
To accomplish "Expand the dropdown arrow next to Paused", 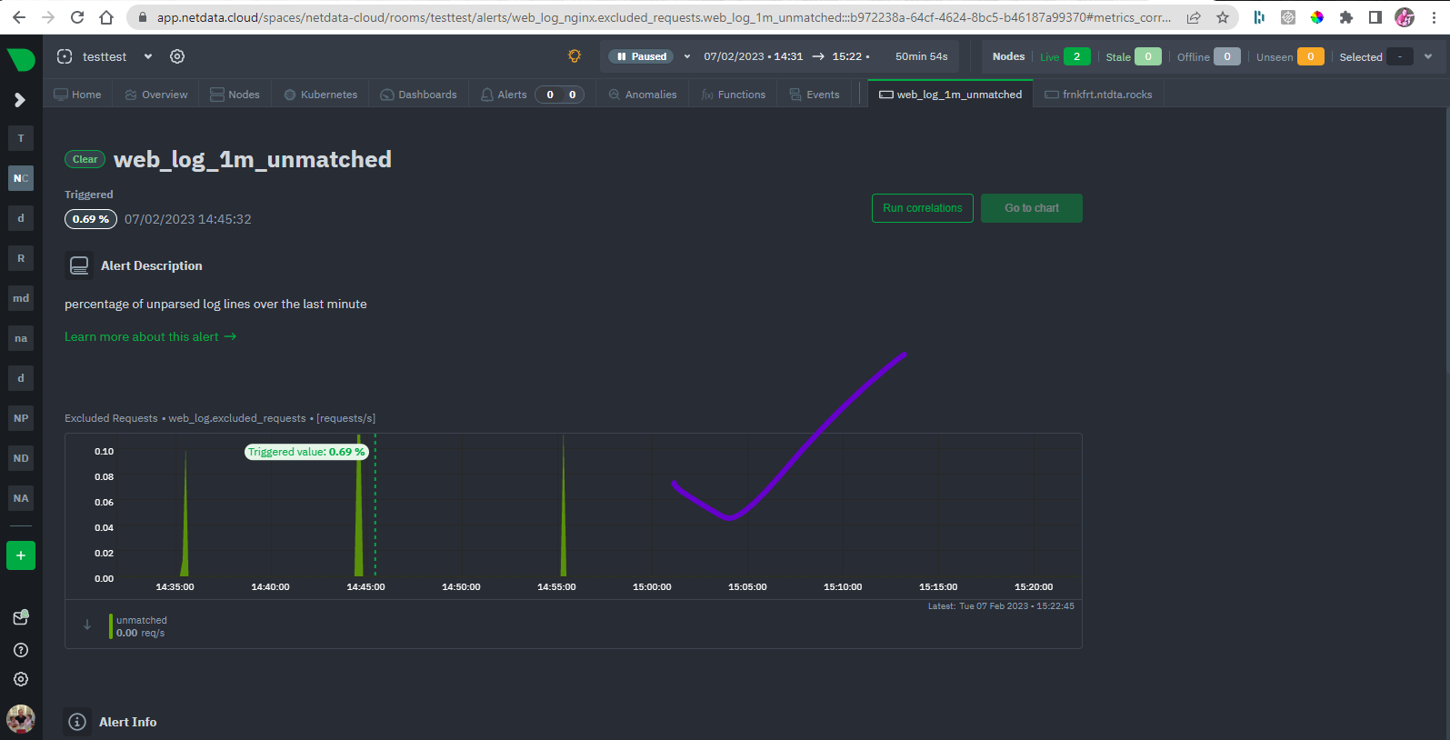I will [687, 56].
